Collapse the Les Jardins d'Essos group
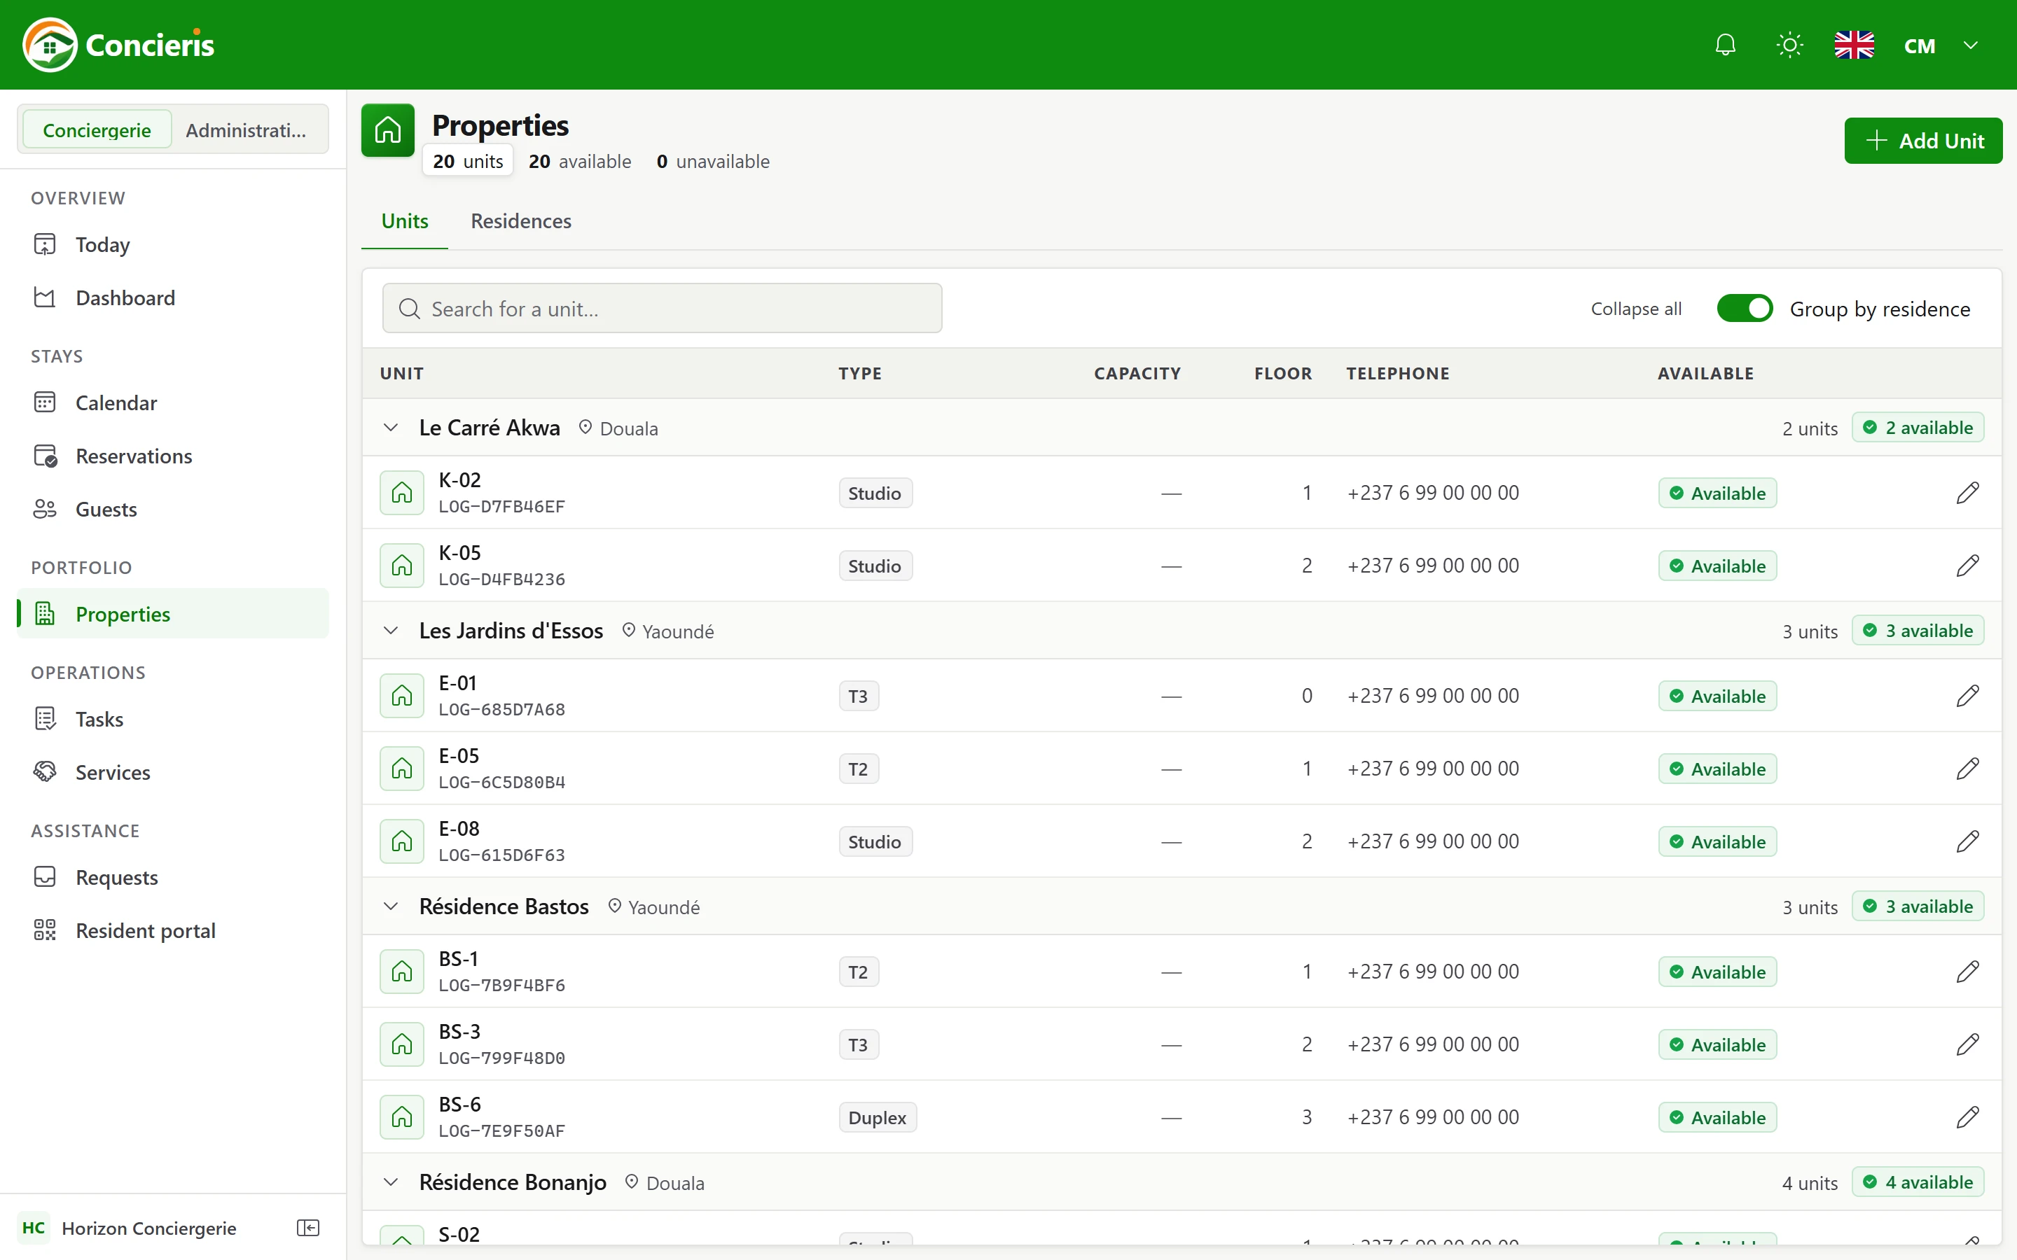The height and width of the screenshot is (1260, 2017). click(391, 631)
